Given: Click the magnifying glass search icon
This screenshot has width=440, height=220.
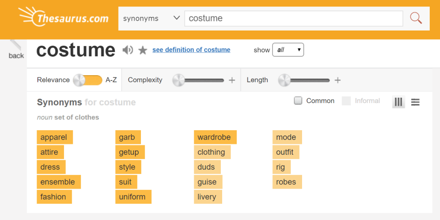Looking at the screenshot, I should [x=416, y=18].
